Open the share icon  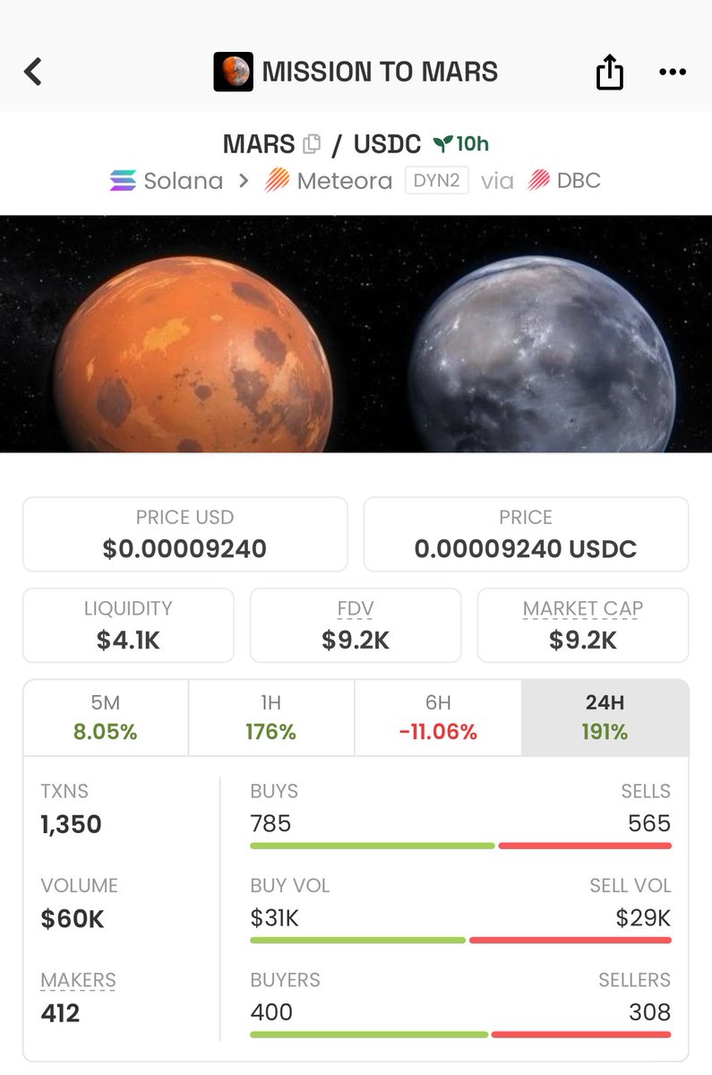coord(609,72)
